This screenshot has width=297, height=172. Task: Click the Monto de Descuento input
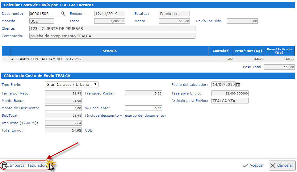(x=63, y=108)
